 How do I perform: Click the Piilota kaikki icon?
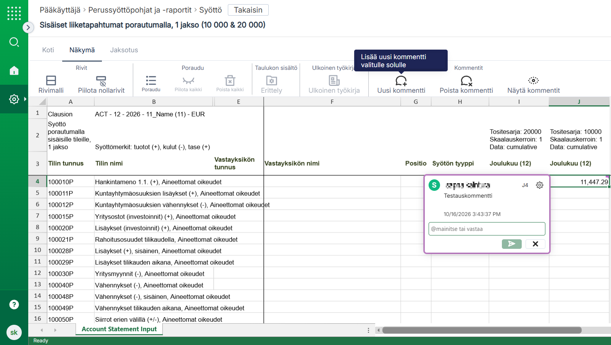click(188, 84)
